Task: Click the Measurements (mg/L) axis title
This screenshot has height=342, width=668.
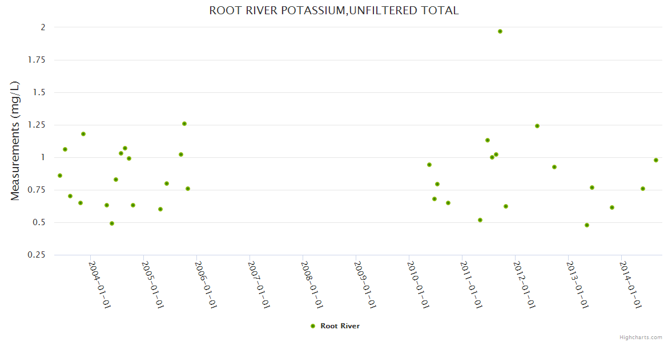Action: [15, 141]
